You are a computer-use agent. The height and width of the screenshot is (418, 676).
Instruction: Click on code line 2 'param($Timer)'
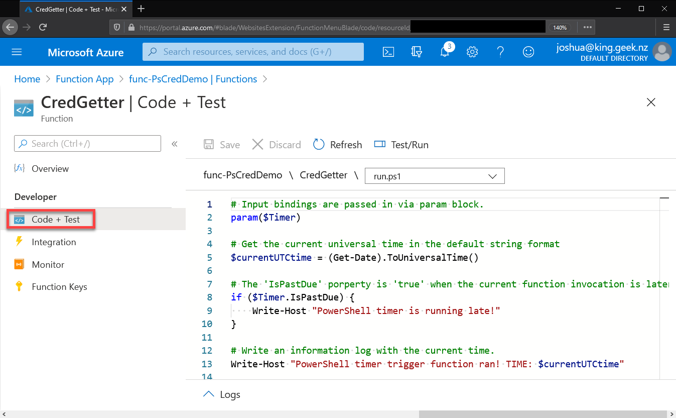[265, 218]
